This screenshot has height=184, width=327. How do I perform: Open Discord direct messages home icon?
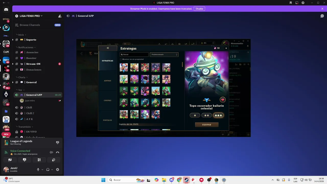pyautogui.click(x=6, y=9)
